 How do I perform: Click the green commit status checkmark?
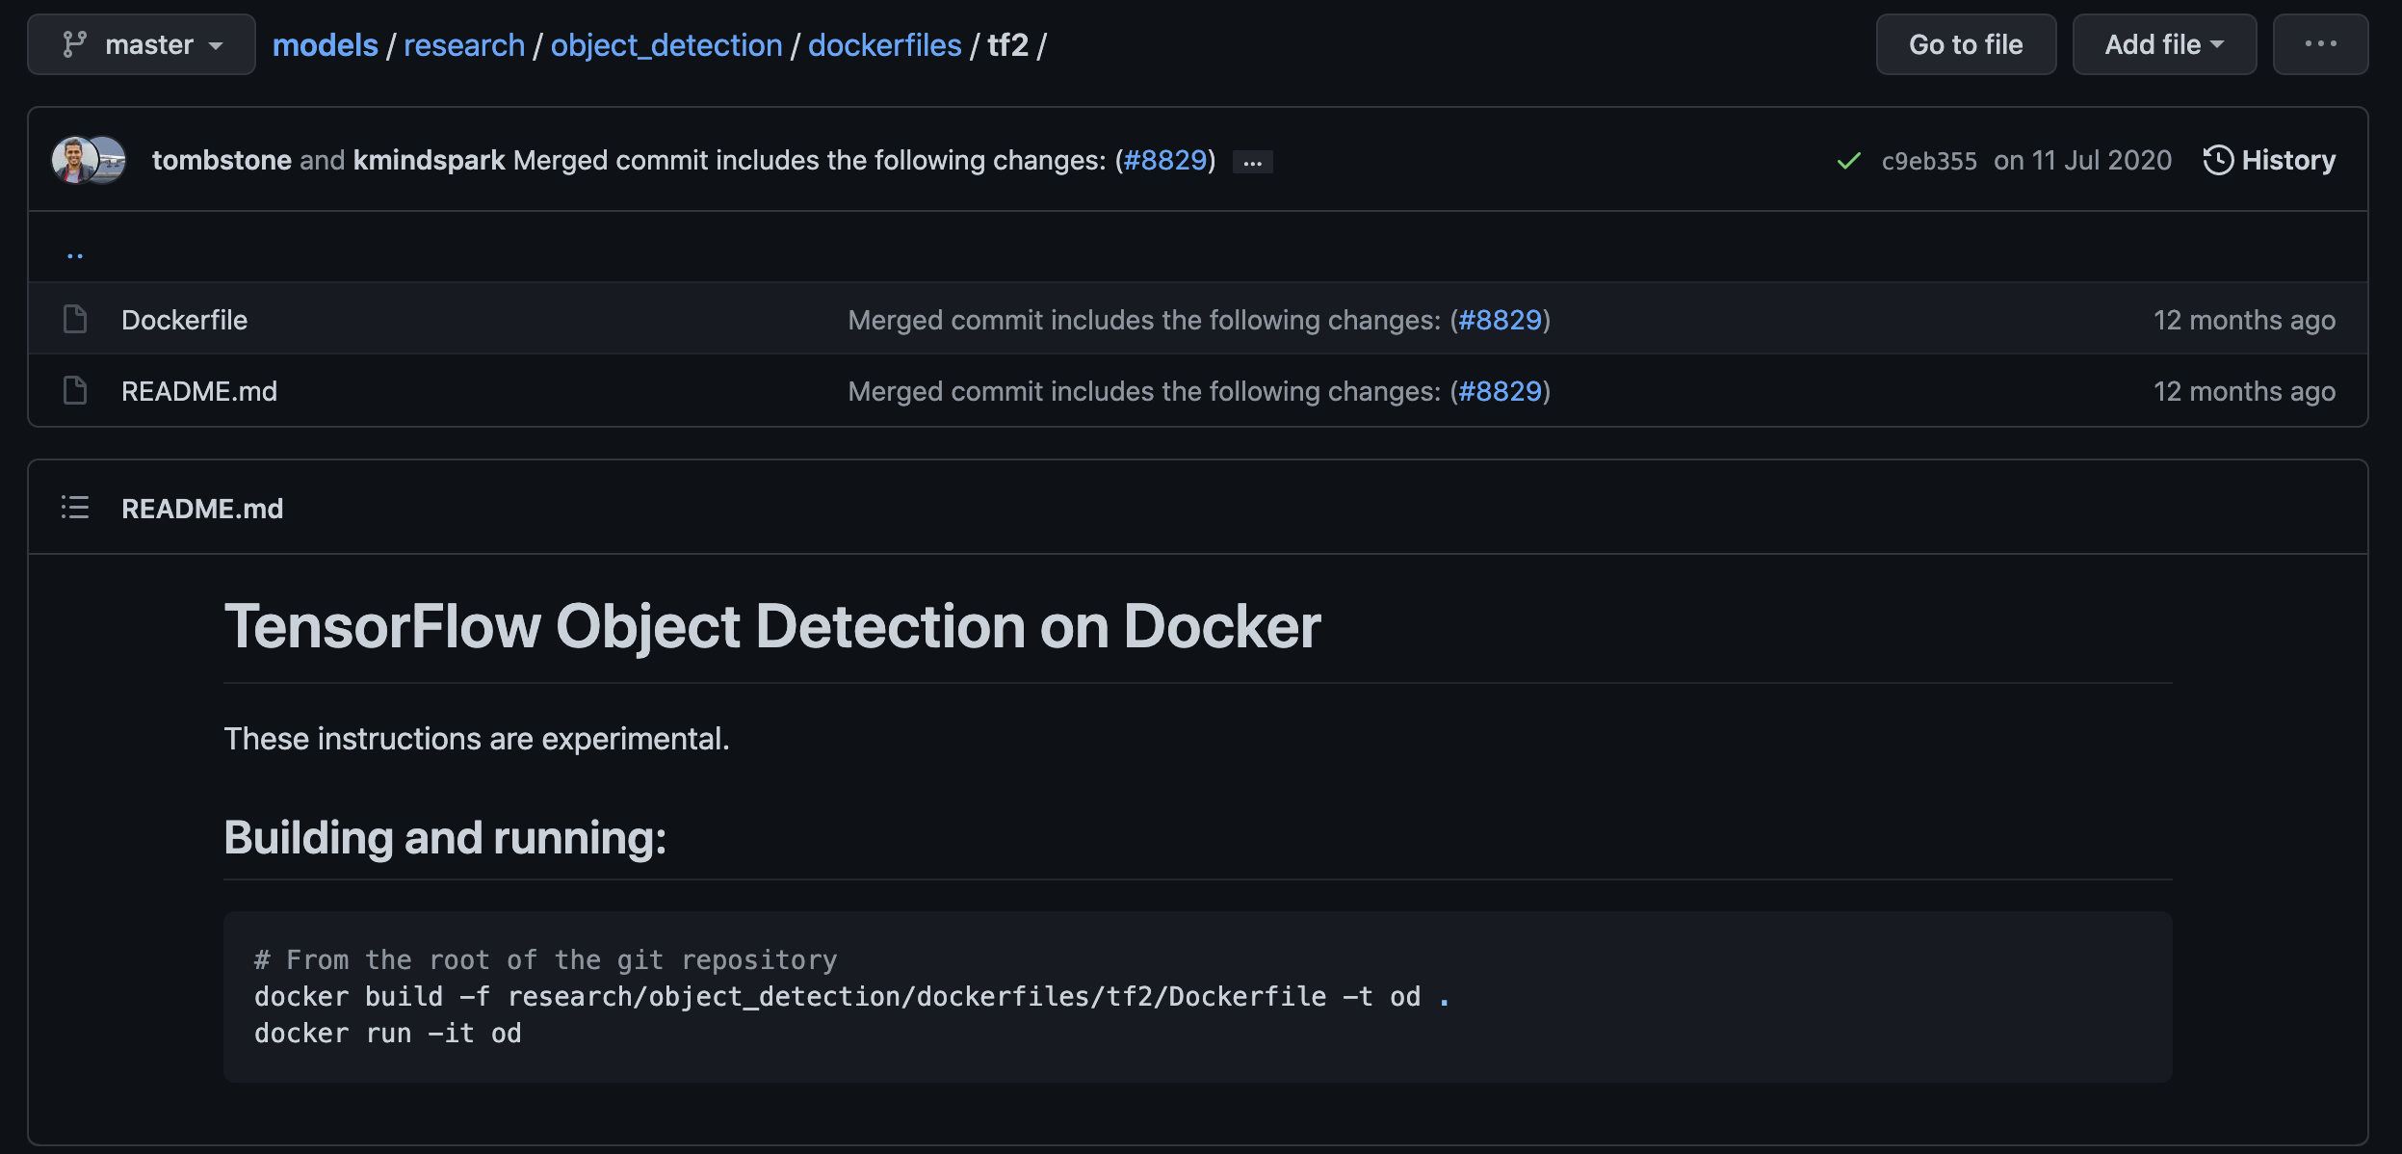click(1848, 161)
